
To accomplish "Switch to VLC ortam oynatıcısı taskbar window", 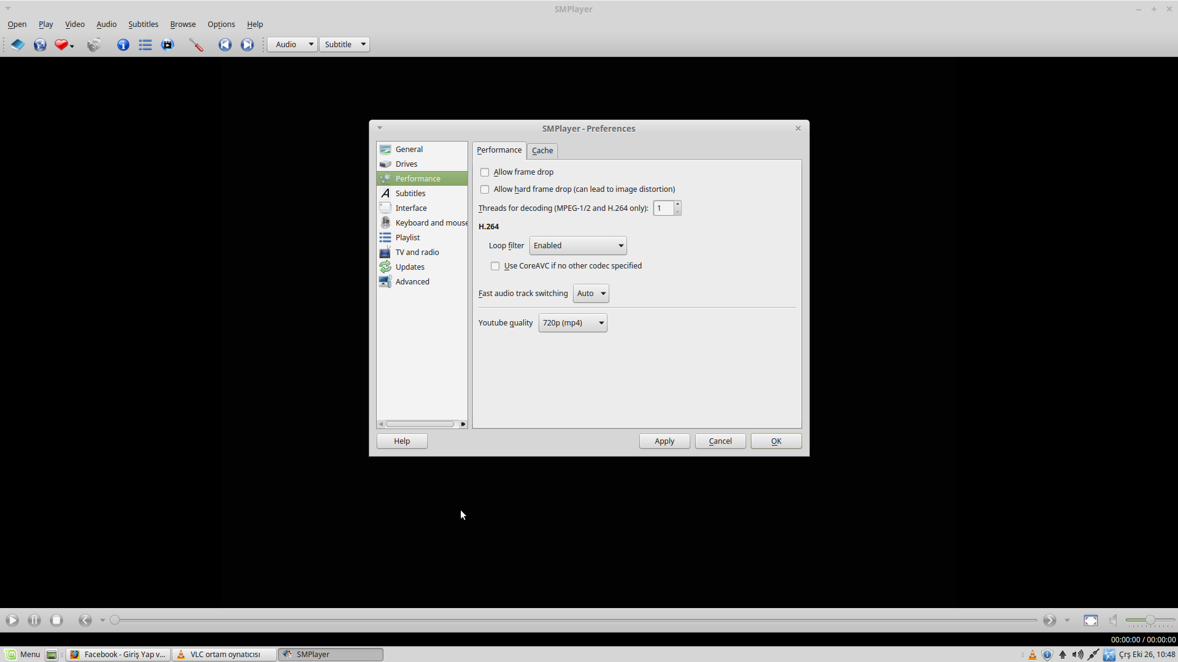I will (224, 655).
